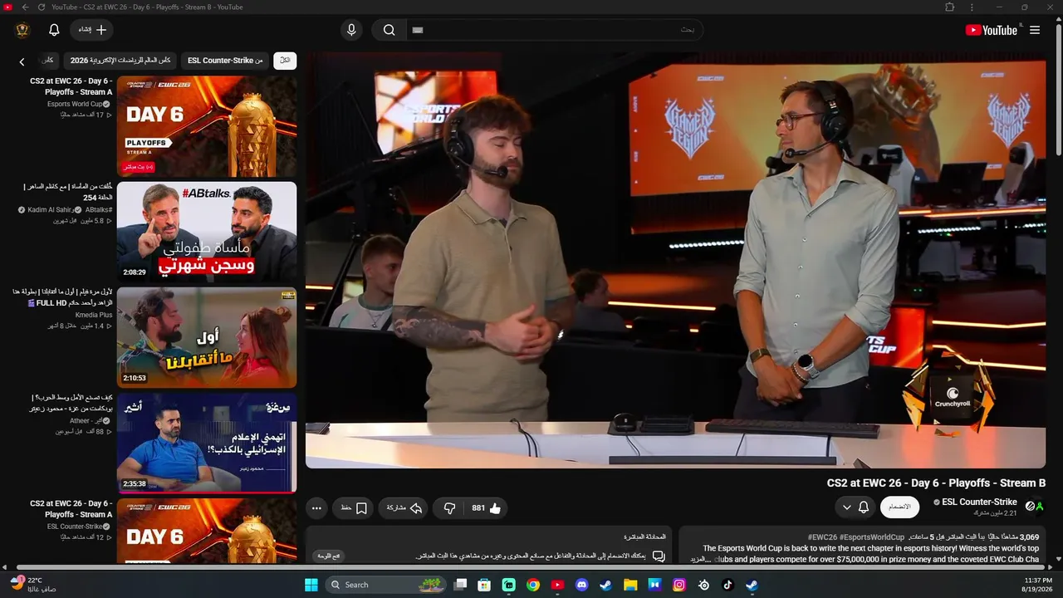1063x598 pixels.
Task: Click the Kmedia Plus channel name
Action: tap(94, 316)
